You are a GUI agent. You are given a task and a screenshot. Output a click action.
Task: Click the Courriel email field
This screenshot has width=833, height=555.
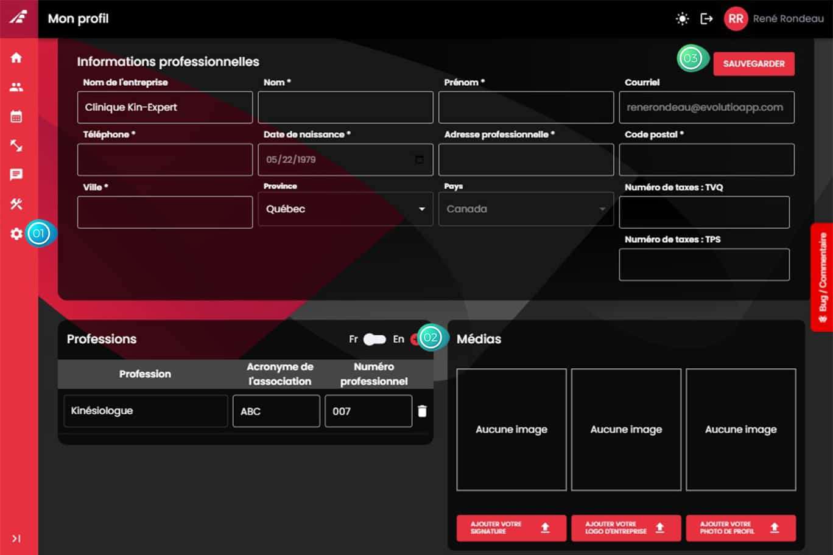[706, 107]
